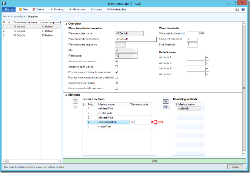Open the Attribute 1 dropdown

[207, 58]
